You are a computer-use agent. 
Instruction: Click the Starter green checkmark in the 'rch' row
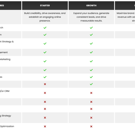click(45, 28)
